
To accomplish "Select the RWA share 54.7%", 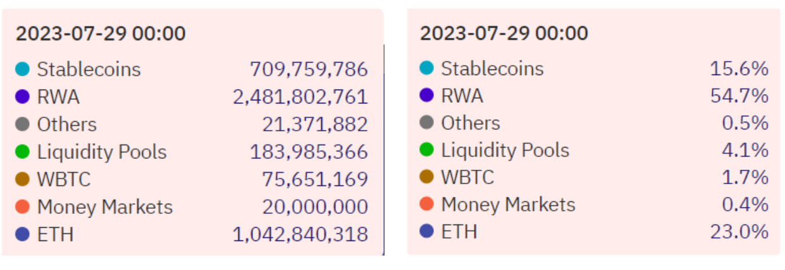I will (x=739, y=95).
